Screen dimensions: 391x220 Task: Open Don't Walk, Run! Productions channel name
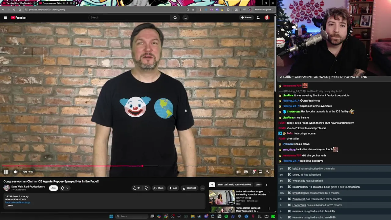click(27, 187)
